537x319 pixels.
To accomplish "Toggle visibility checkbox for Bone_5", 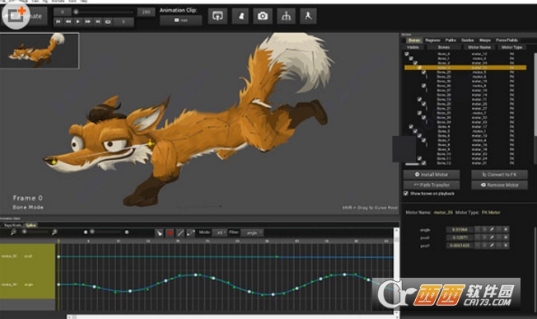I will [415, 131].
